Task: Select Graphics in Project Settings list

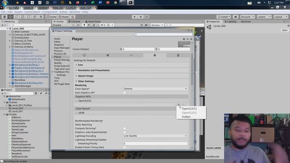Action: click(59, 45)
